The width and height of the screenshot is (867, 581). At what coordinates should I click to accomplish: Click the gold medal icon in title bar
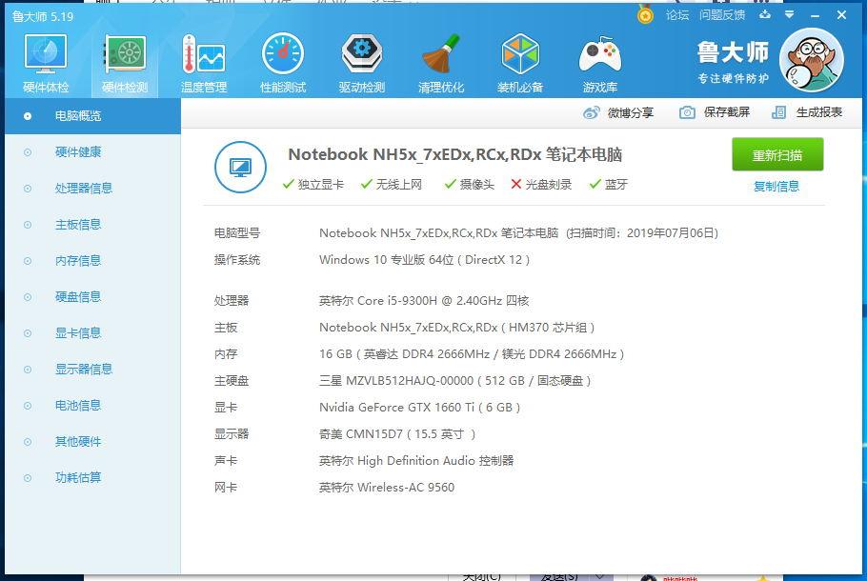click(645, 14)
